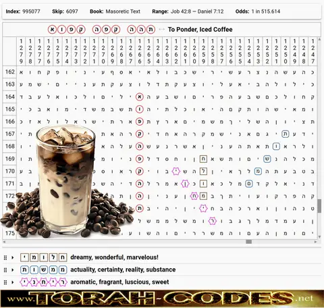The height and width of the screenshot is (308, 324).
Task: Click the horizontal scrollbar thumb under the grid
Action: point(248,242)
